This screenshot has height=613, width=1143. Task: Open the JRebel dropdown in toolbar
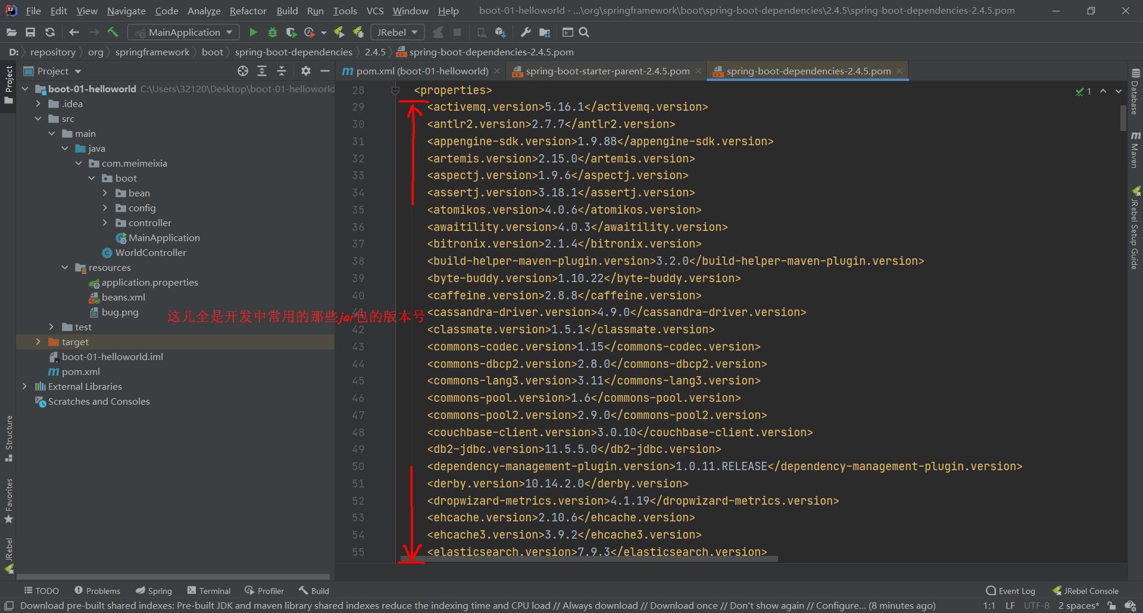click(x=397, y=32)
